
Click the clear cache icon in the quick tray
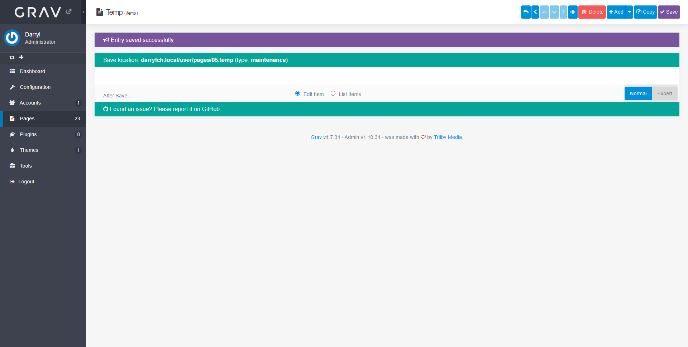[12, 57]
